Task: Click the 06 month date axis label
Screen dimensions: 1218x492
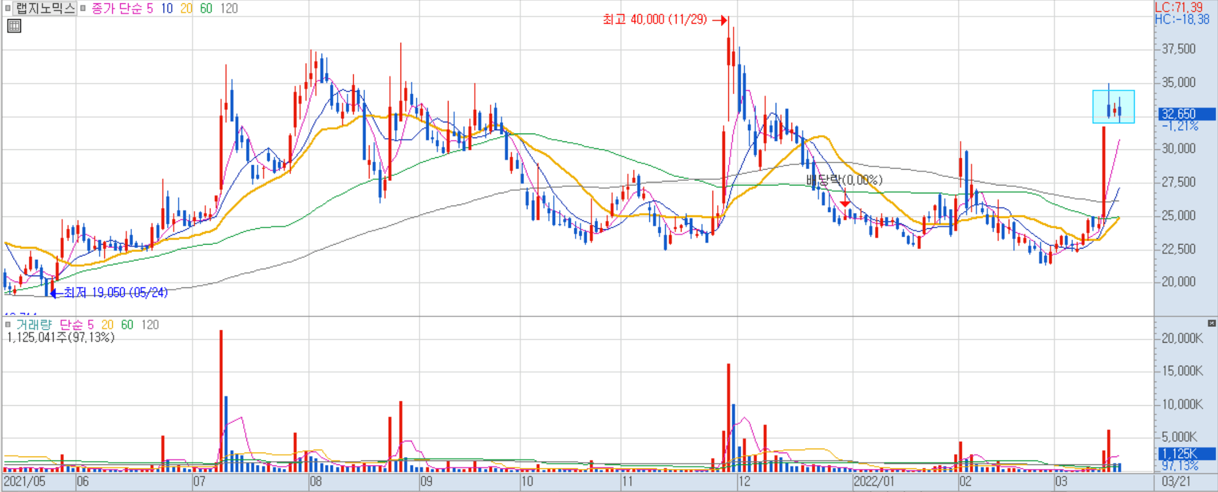Action: click(83, 482)
